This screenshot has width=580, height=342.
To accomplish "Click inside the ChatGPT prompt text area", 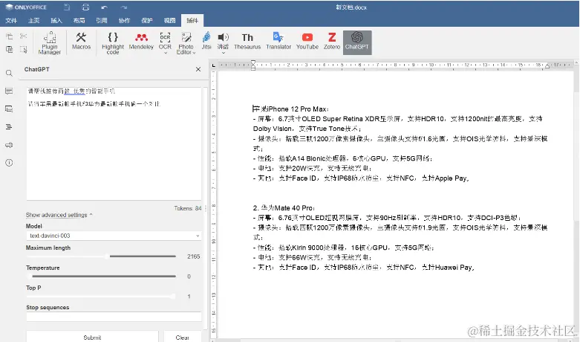I will point(114,143).
